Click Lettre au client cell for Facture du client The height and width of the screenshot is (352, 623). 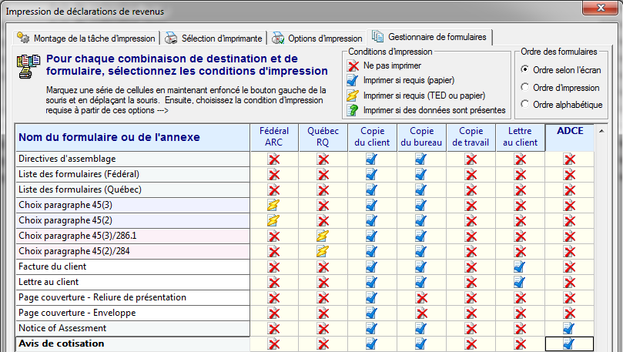[520, 267]
